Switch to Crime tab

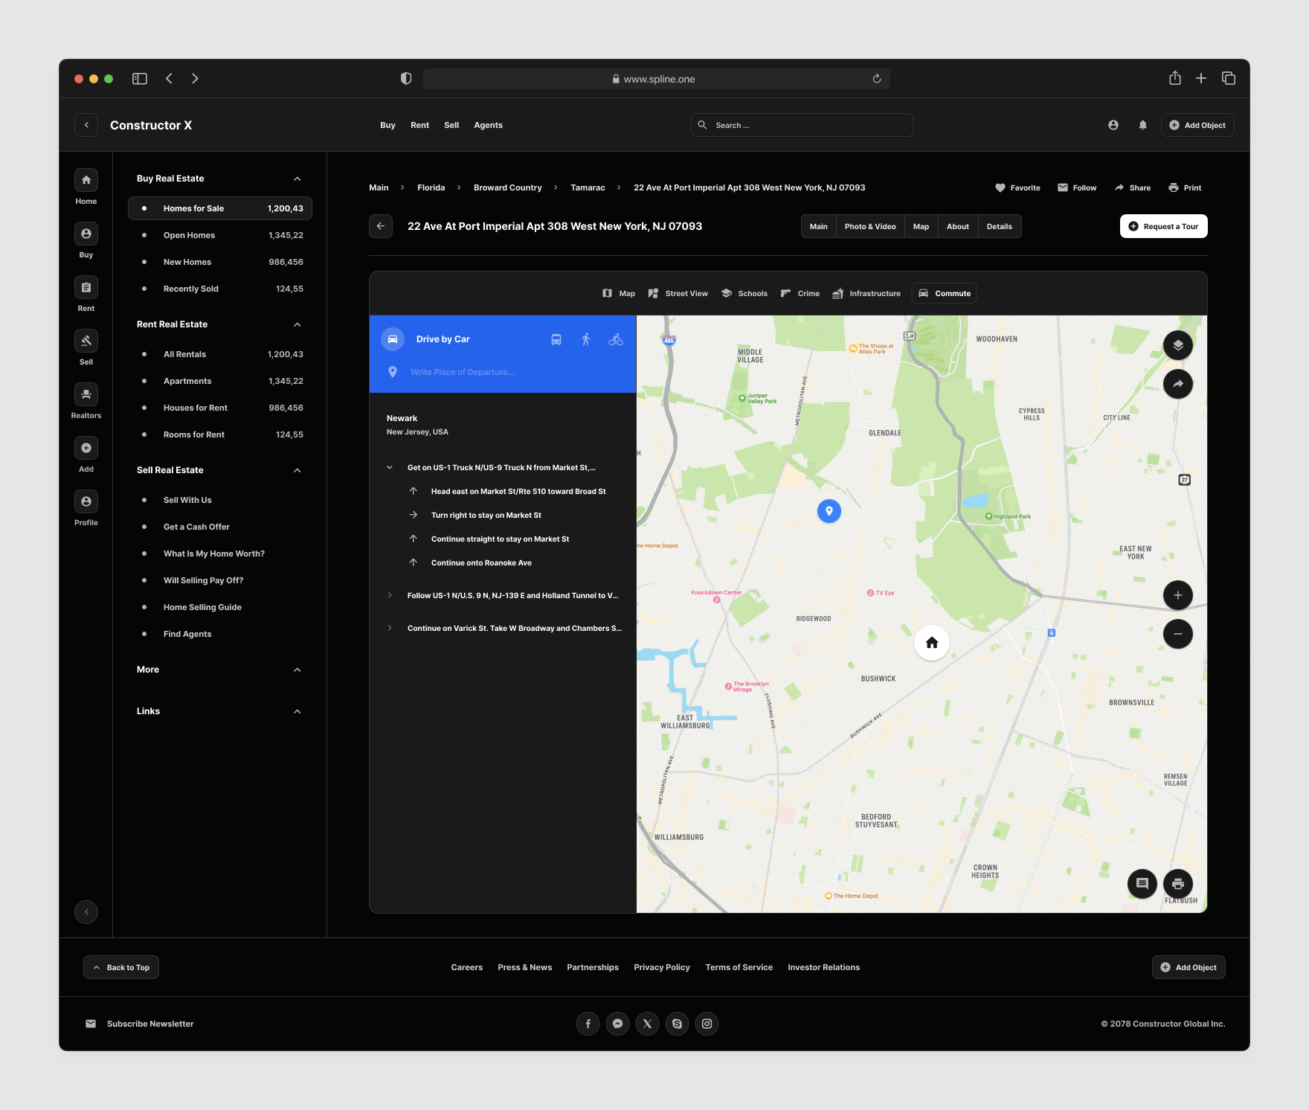800,293
